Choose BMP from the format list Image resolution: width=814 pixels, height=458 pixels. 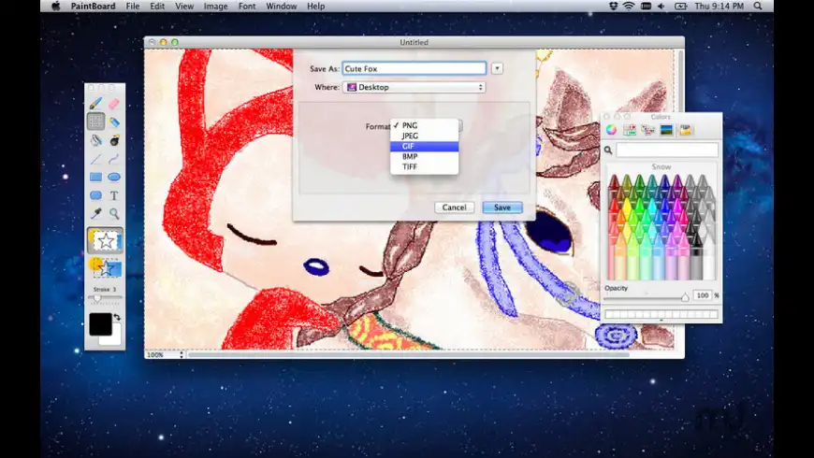tap(424, 156)
